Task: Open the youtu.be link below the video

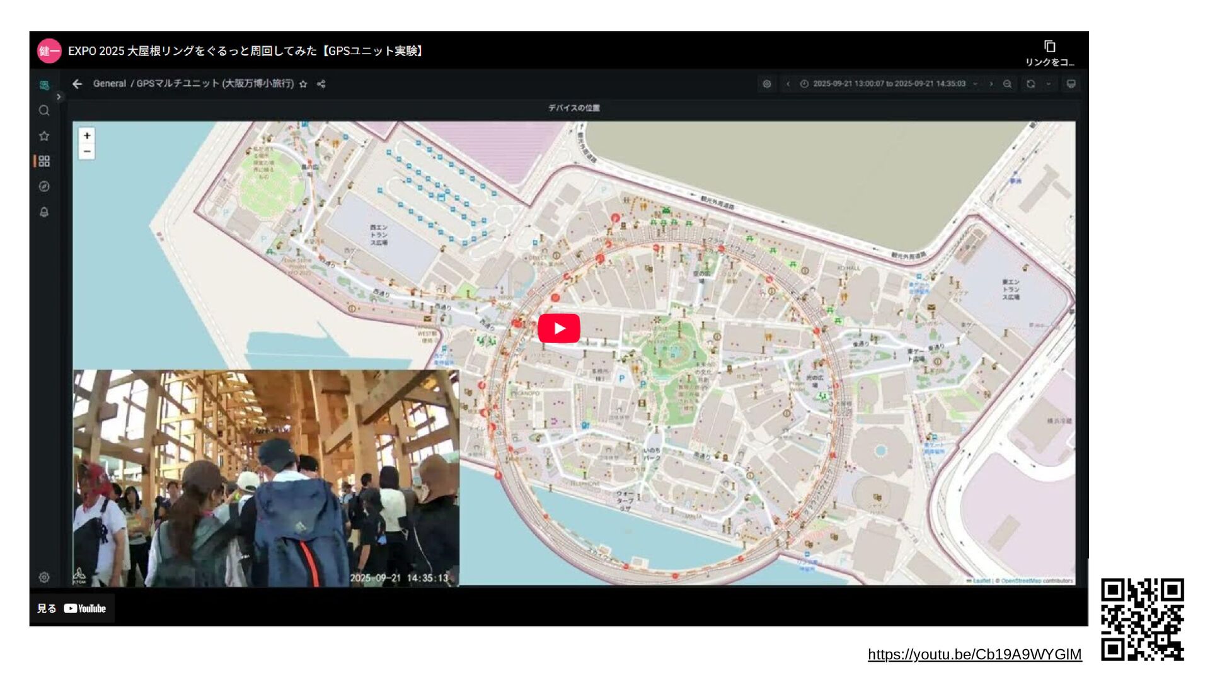Action: (x=974, y=654)
